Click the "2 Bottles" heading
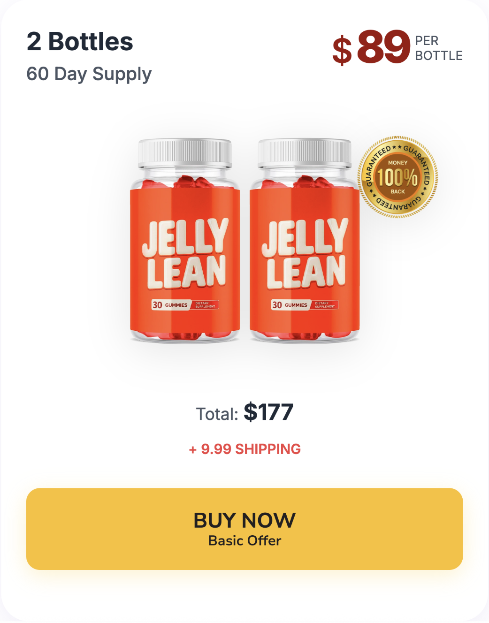 pyautogui.click(x=80, y=41)
